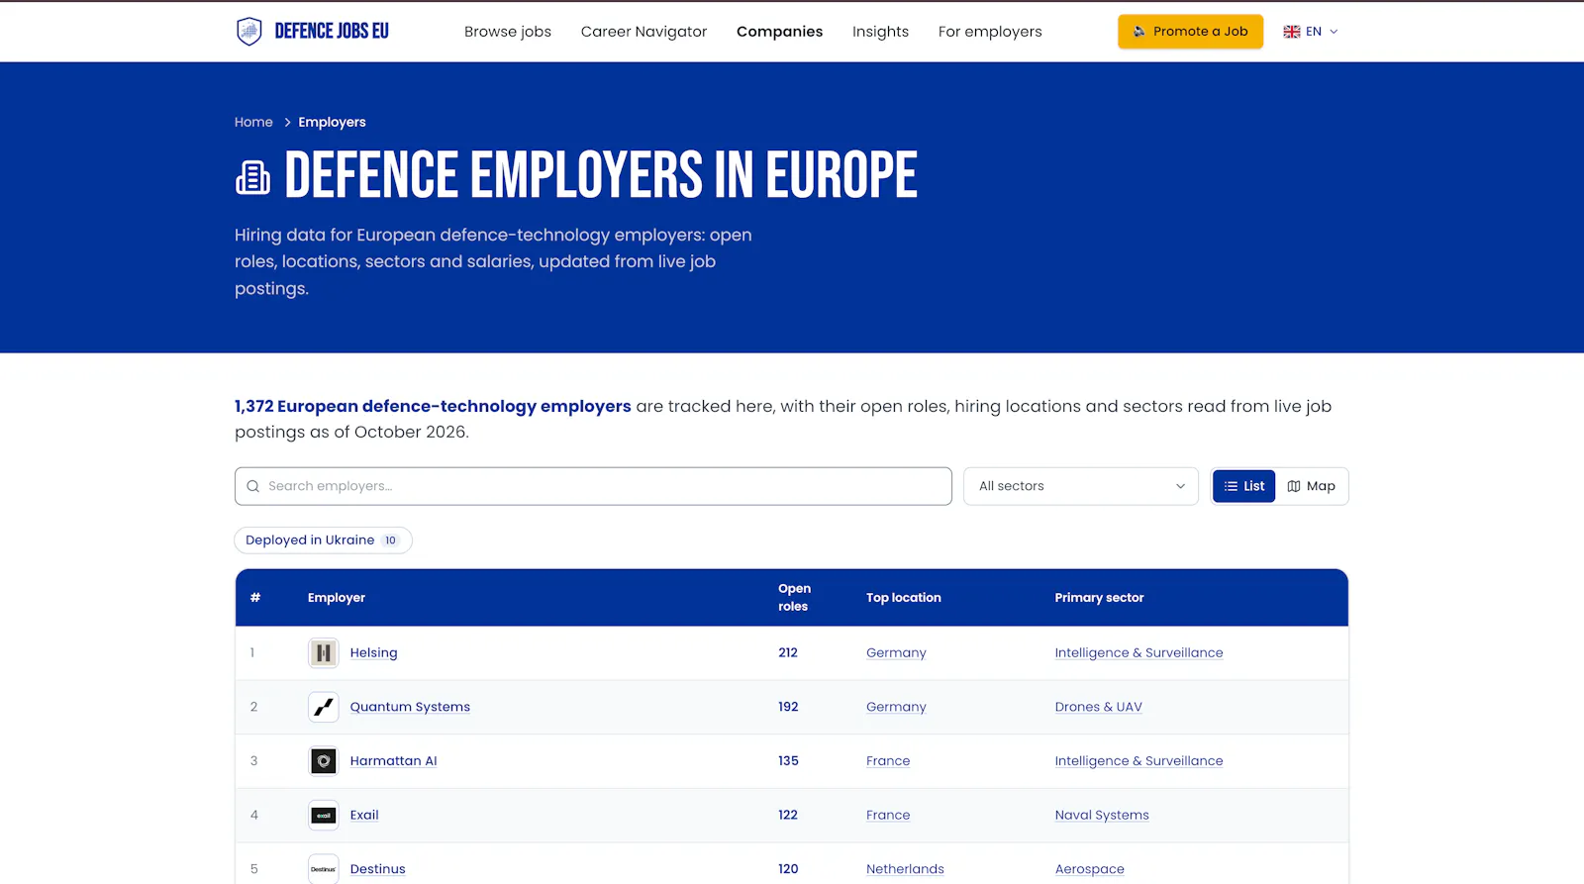
Task: Open For employers page
Action: pyautogui.click(x=990, y=32)
